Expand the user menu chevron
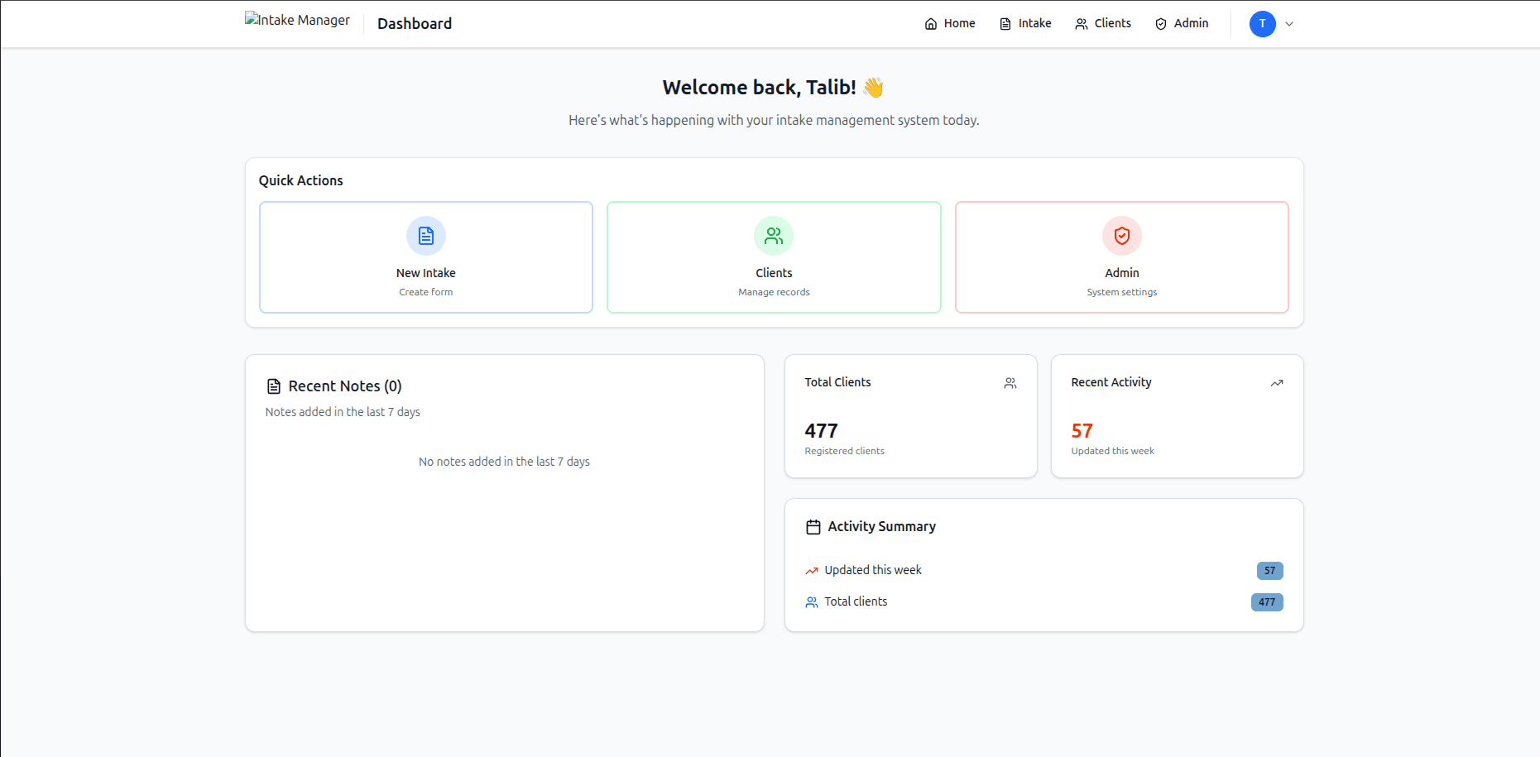 pyautogui.click(x=1289, y=24)
